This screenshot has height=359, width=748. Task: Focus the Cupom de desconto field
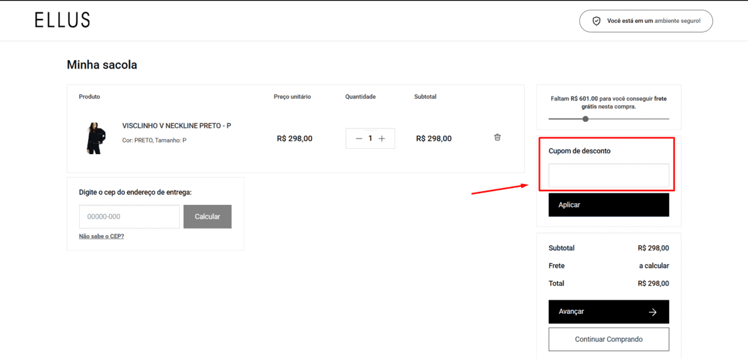click(609, 176)
